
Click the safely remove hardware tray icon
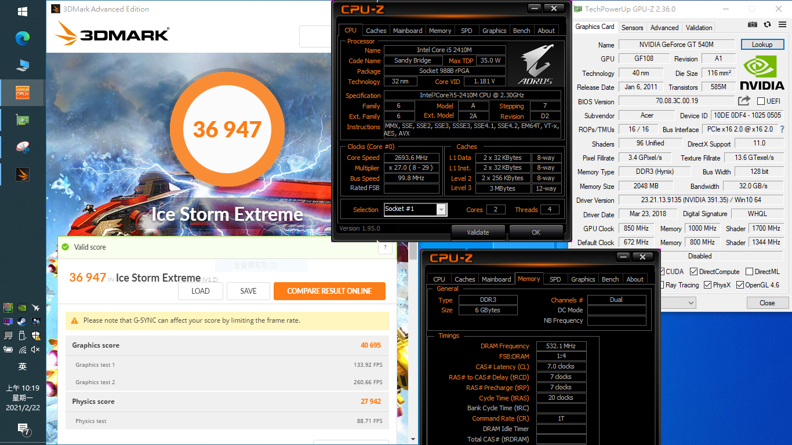click(22, 335)
